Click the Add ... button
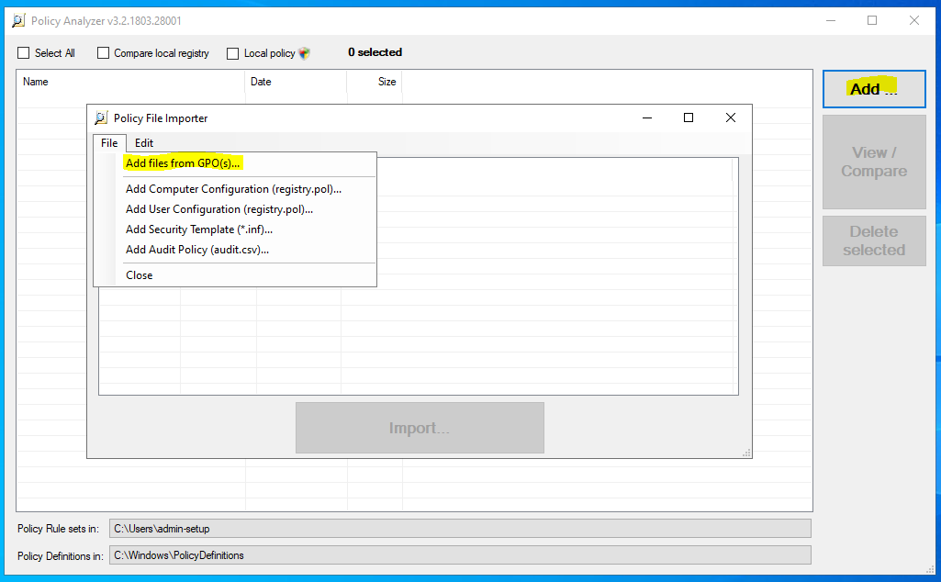This screenshot has width=941, height=582. [x=874, y=89]
